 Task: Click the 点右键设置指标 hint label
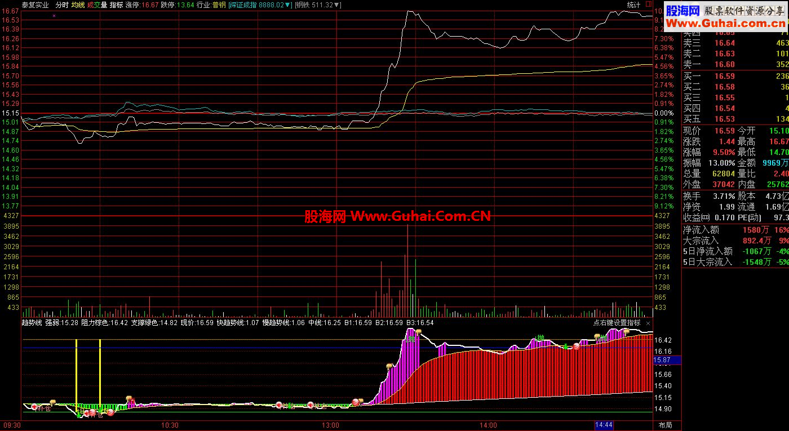[617, 323]
